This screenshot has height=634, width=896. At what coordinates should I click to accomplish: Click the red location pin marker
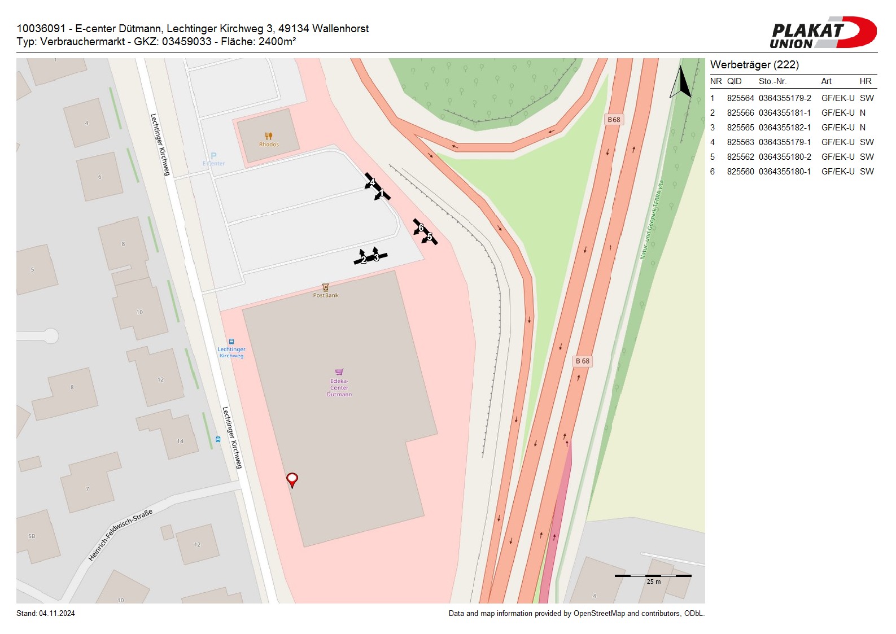point(292,479)
